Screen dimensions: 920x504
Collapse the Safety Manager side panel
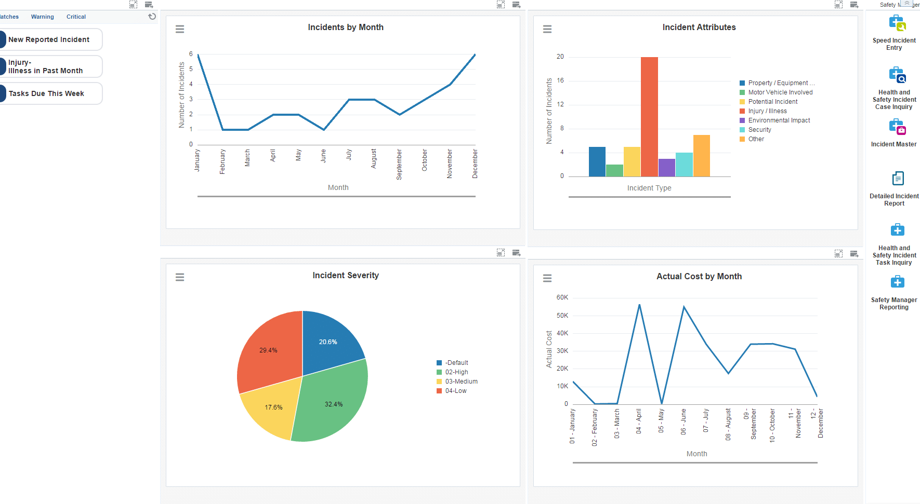(907, 3)
